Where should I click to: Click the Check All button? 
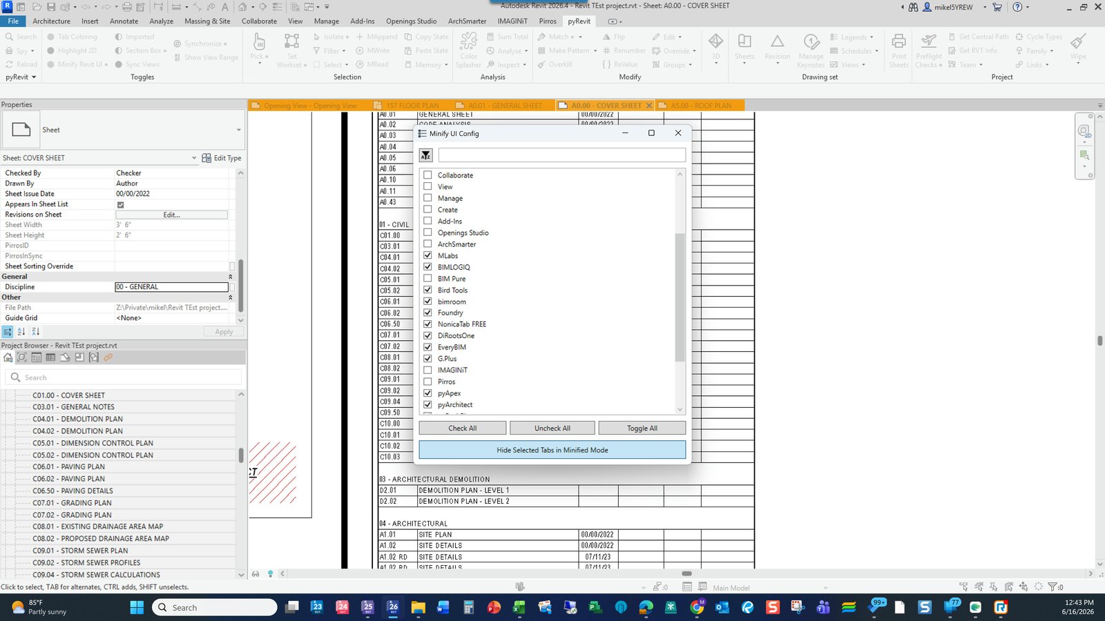click(463, 428)
